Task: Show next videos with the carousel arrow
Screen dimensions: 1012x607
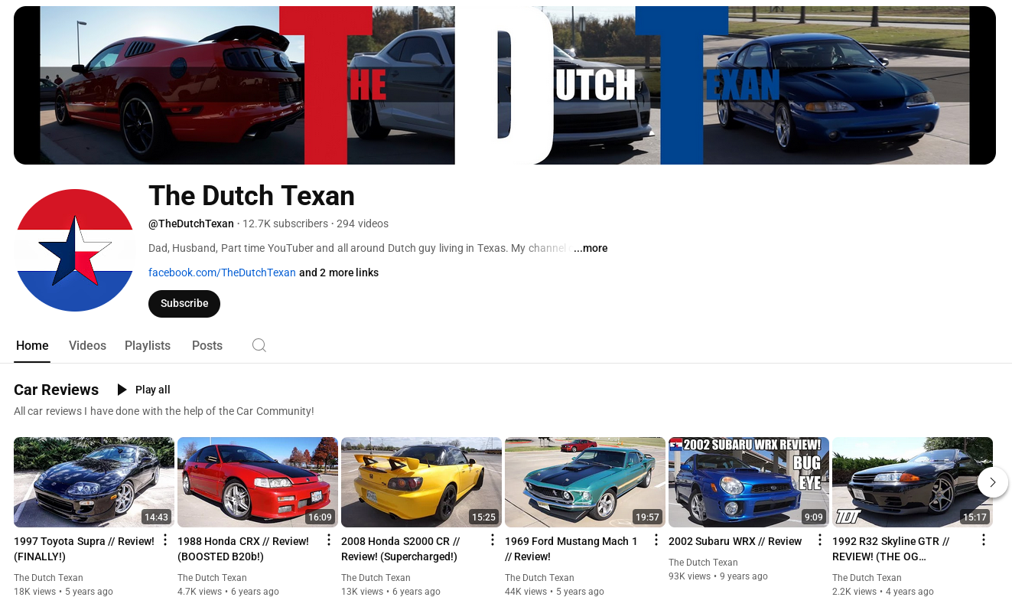Action: [x=993, y=482]
